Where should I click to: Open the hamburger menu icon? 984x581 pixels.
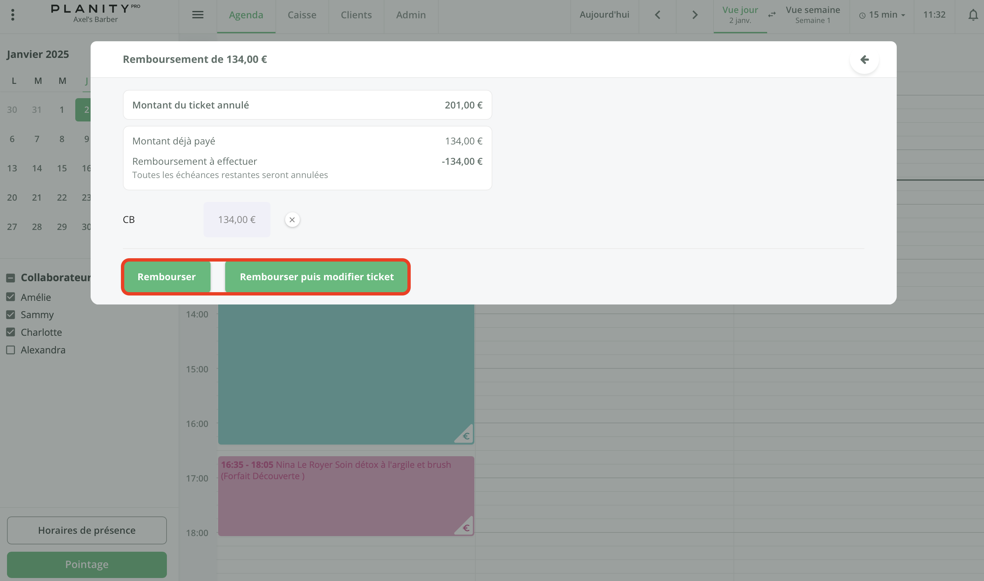coord(198,15)
